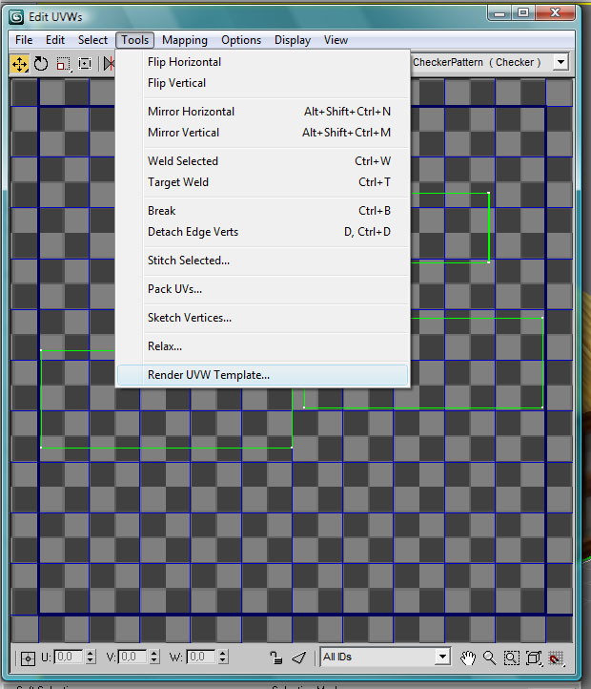Viewport: 591px width, 689px height.
Task: Click the Zoom Extents icon
Action: pos(534,658)
